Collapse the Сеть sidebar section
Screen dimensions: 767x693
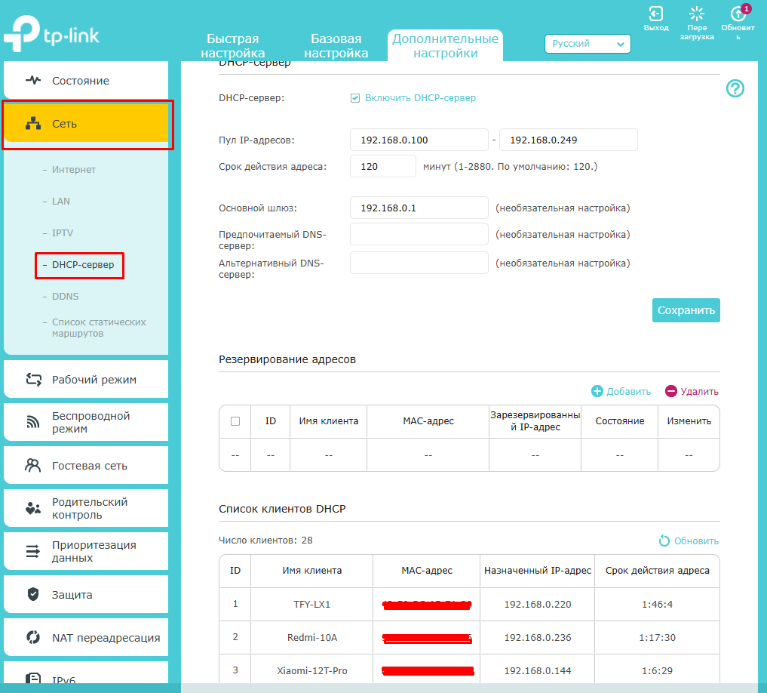[87, 123]
